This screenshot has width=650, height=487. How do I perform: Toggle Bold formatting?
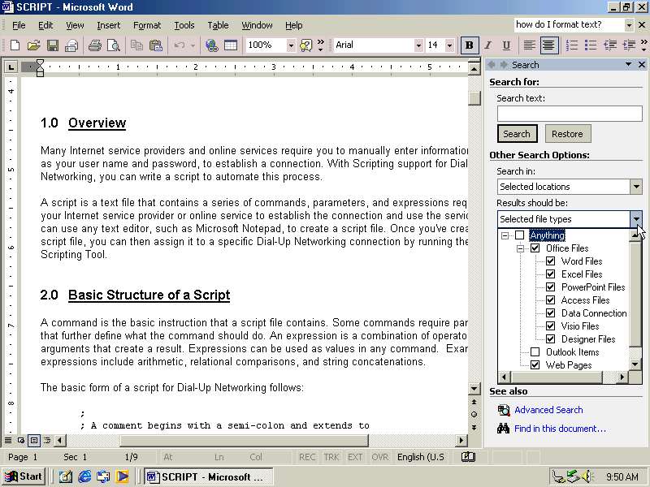470,45
